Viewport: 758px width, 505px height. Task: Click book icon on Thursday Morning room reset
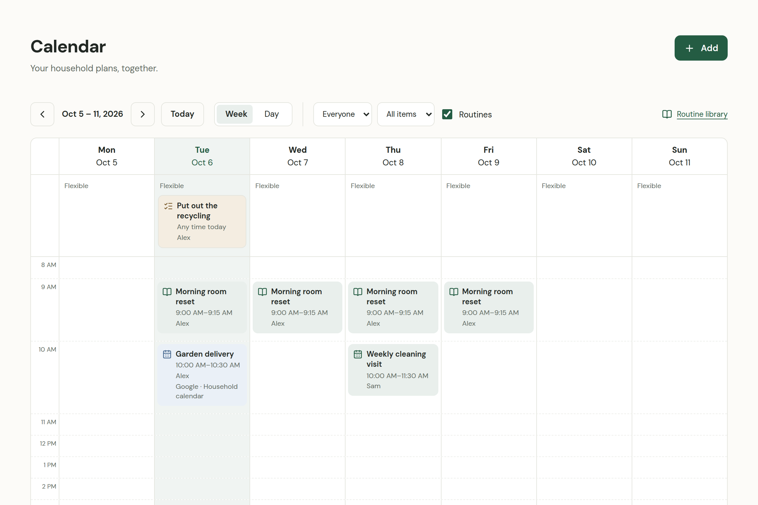click(x=358, y=292)
